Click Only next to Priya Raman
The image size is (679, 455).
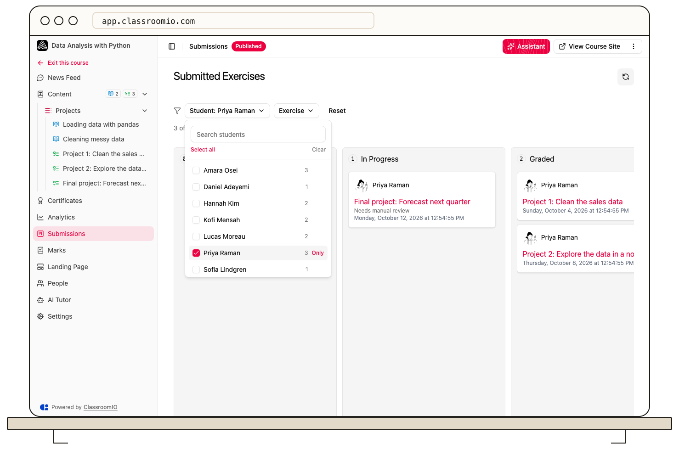click(317, 253)
